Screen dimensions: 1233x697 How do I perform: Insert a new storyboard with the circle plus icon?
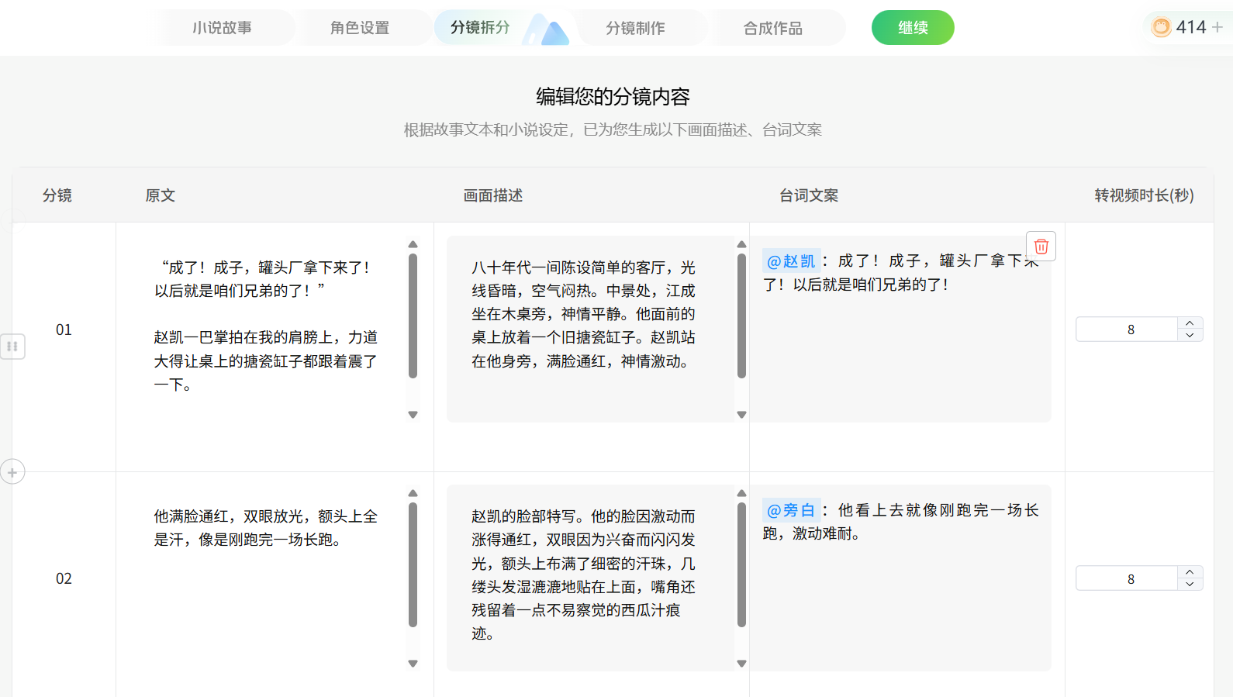click(12, 471)
